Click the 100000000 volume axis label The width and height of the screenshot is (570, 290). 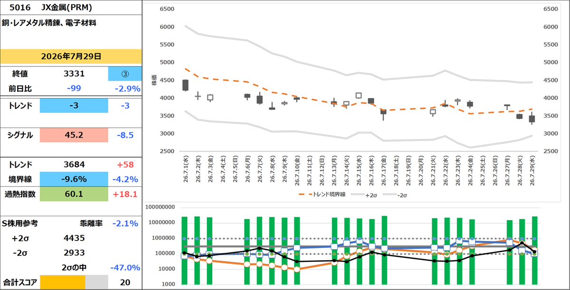160,207
